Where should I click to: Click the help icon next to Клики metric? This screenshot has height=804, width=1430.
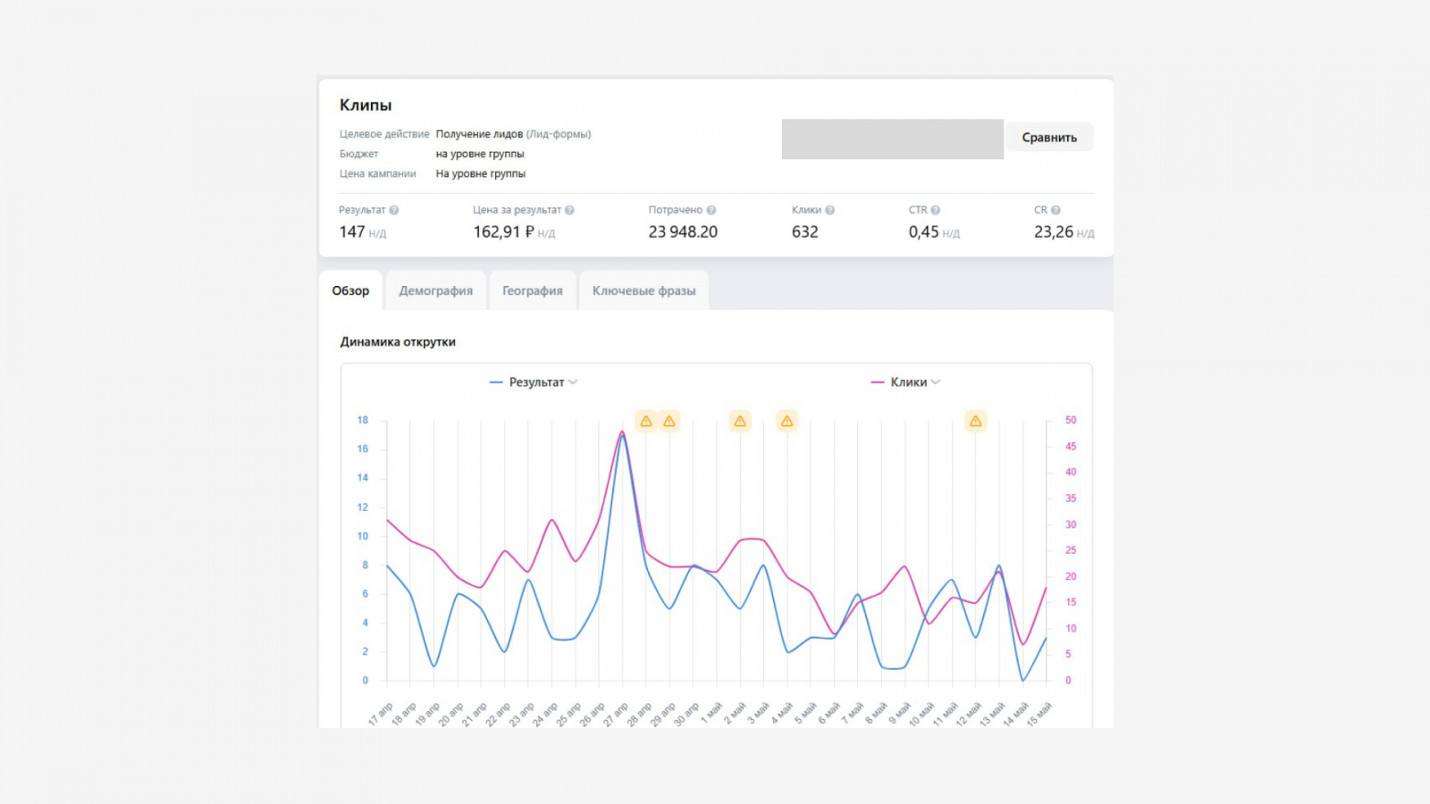coord(829,210)
